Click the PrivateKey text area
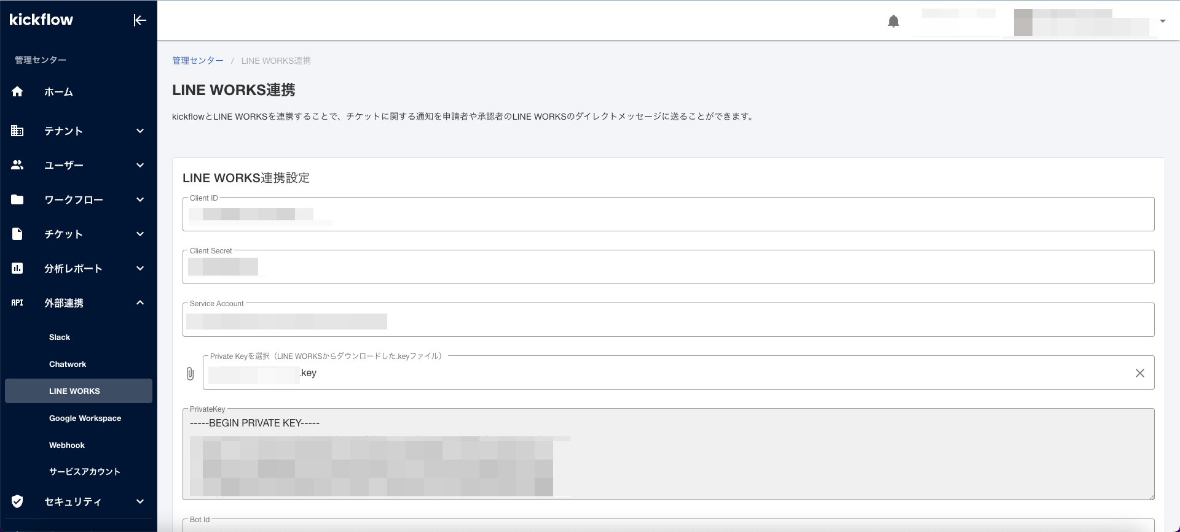Image resolution: width=1180 pixels, height=532 pixels. coord(668,454)
